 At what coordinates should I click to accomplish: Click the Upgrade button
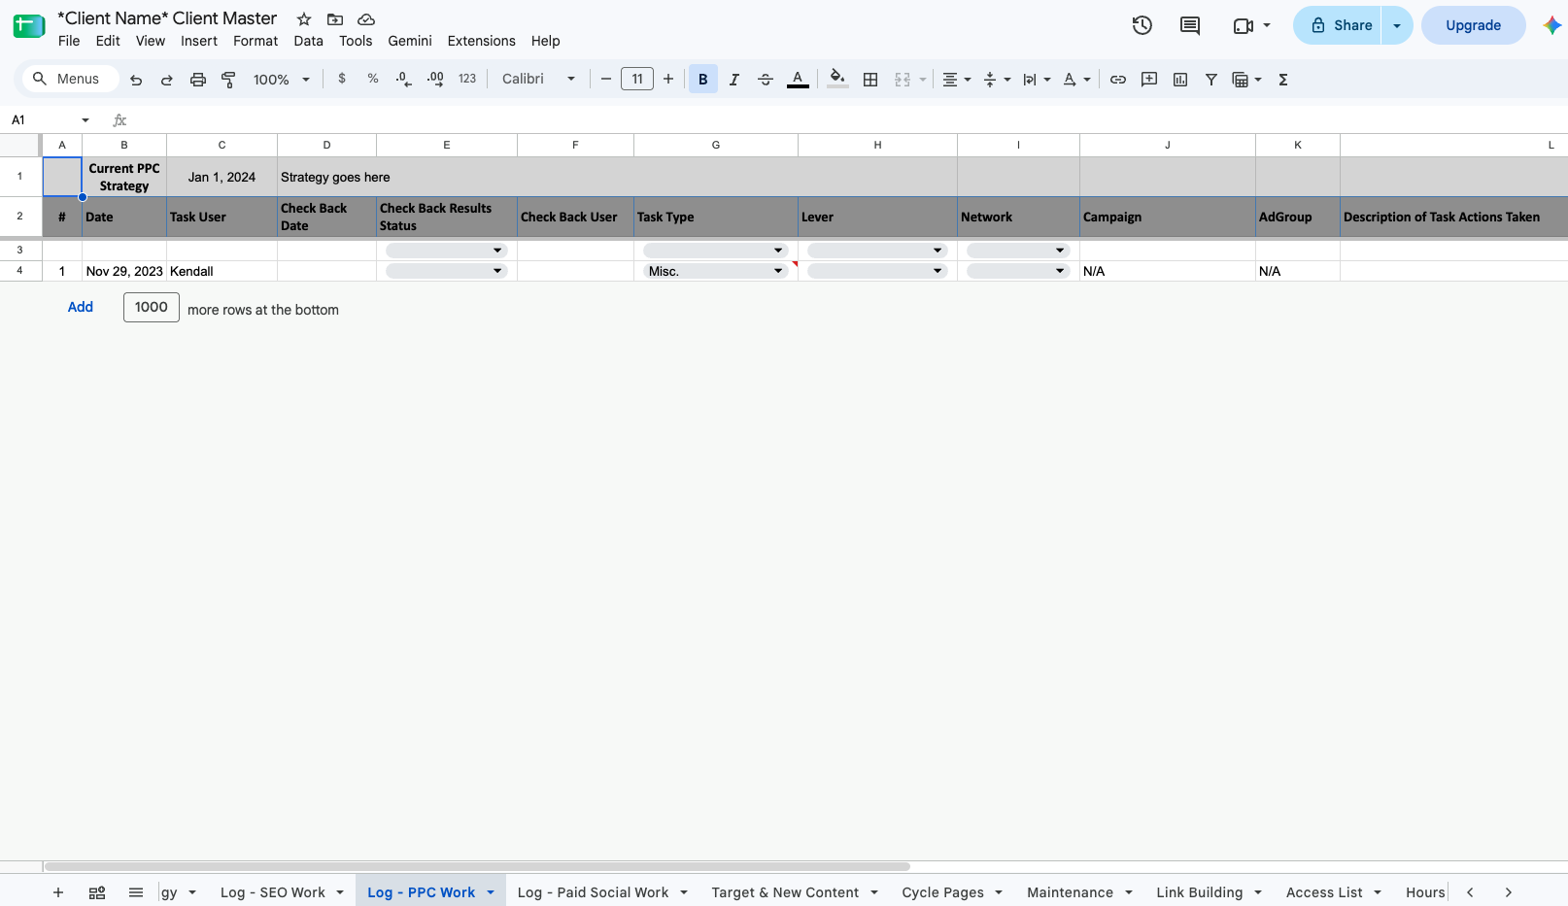pyautogui.click(x=1473, y=25)
